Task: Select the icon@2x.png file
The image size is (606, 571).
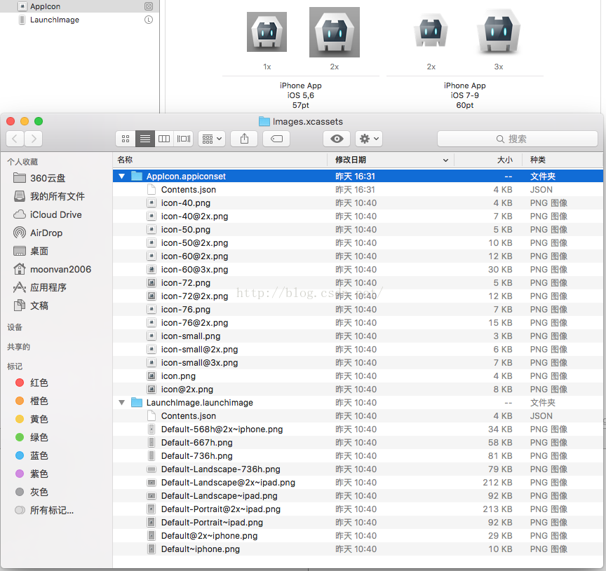Action: 358,390
